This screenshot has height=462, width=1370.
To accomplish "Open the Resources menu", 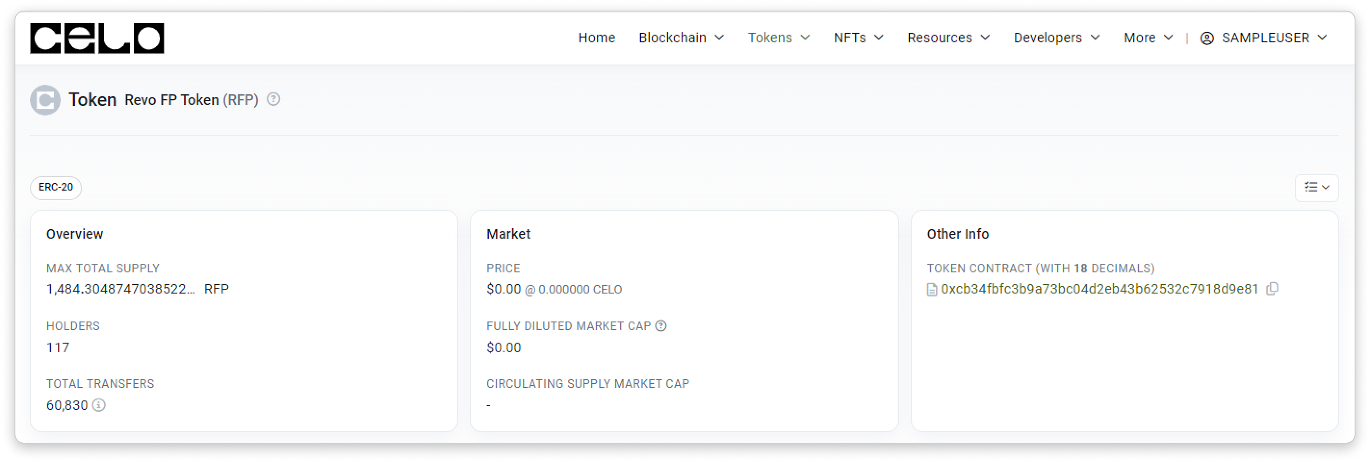I will 948,38.
